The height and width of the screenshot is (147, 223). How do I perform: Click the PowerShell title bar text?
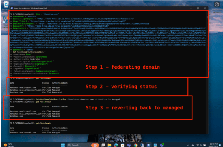point(30,8)
